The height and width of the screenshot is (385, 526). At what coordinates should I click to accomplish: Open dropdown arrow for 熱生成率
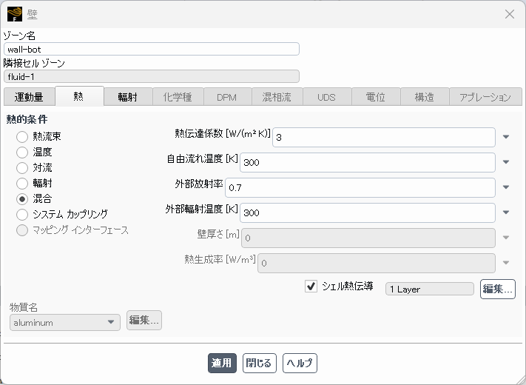pos(506,263)
